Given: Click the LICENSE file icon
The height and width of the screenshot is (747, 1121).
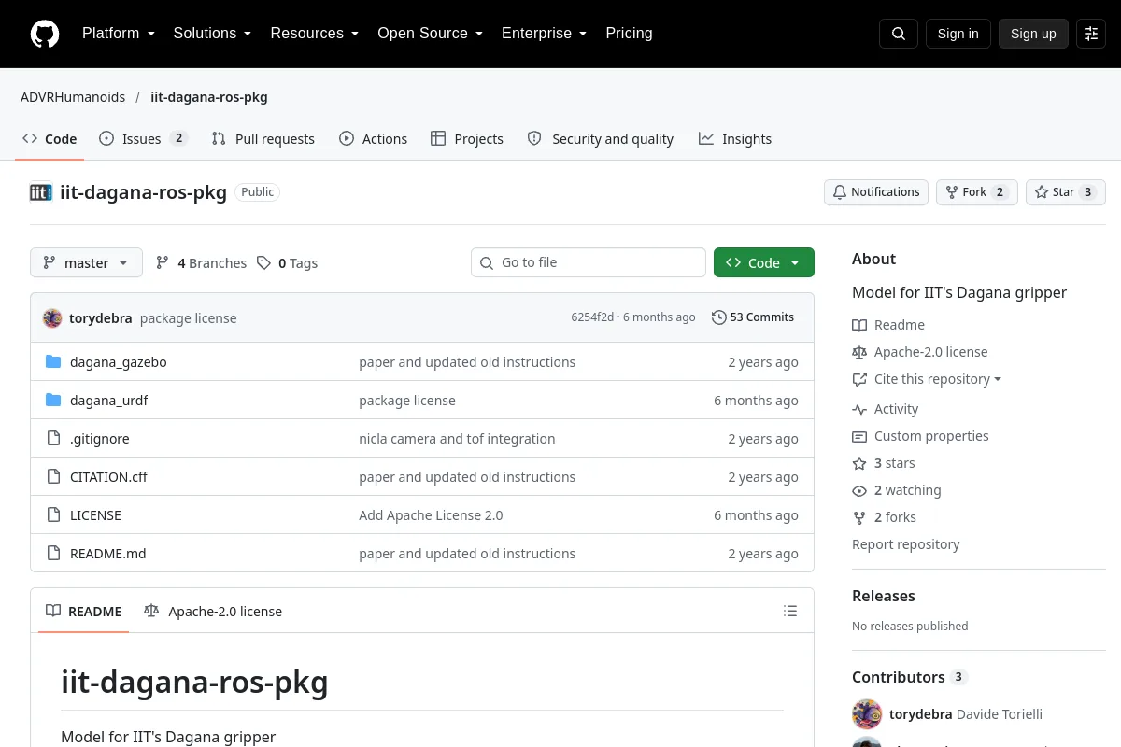Looking at the screenshot, I should (53, 514).
